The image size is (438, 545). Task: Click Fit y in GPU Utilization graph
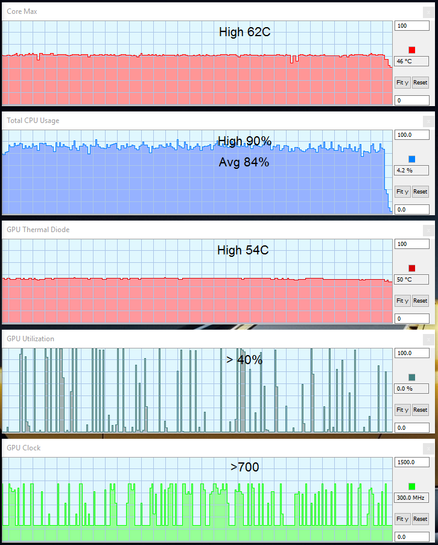click(402, 410)
